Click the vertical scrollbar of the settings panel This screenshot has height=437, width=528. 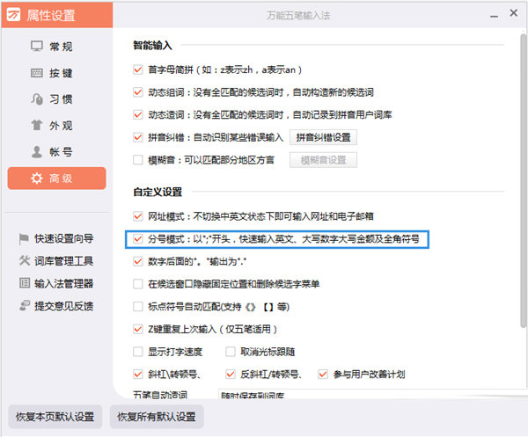tap(523, 180)
